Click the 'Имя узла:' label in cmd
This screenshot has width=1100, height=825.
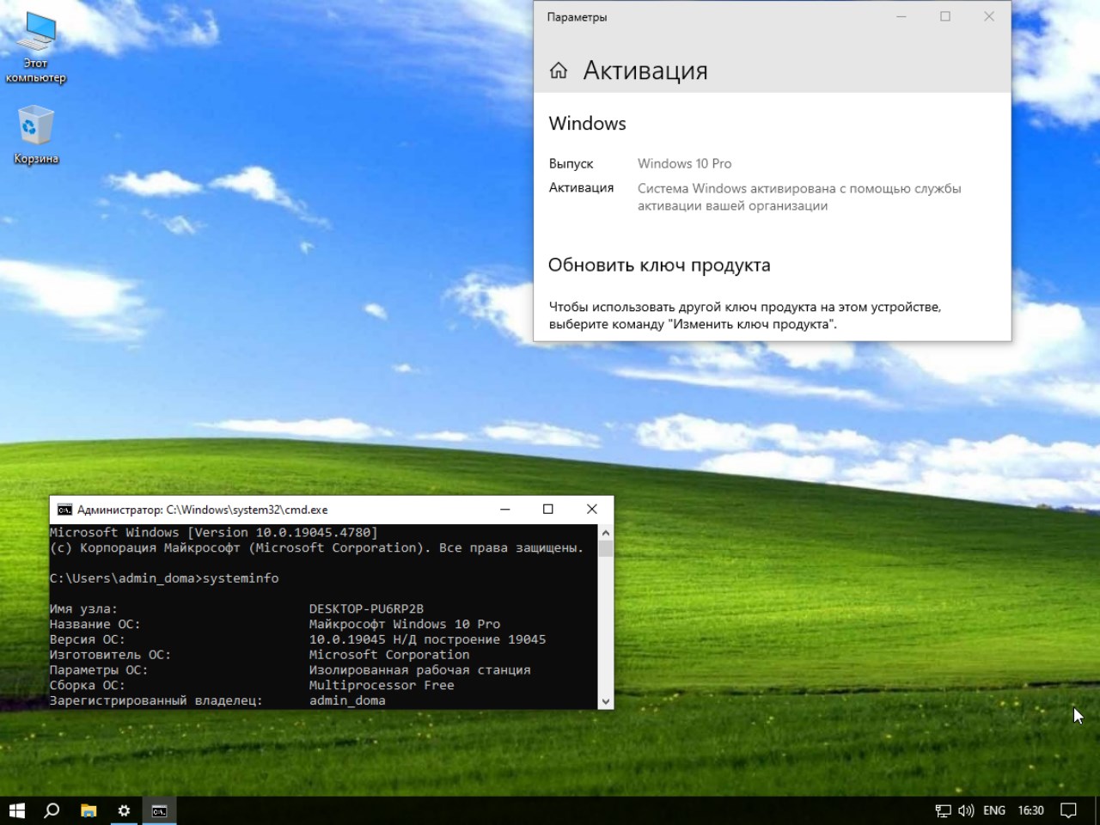(x=84, y=608)
